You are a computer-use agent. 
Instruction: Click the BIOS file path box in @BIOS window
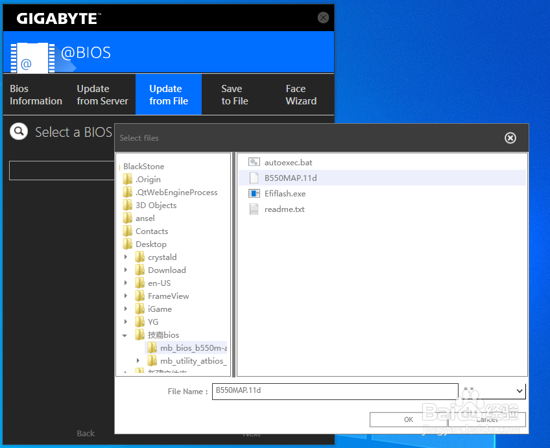62,171
